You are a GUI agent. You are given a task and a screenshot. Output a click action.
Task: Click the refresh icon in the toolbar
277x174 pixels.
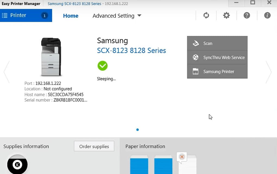pyautogui.click(x=206, y=15)
